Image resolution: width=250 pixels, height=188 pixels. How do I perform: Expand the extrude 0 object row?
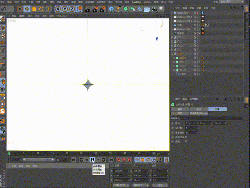(174, 58)
